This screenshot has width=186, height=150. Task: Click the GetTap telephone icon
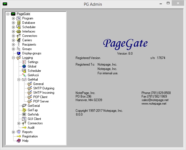click(x=24, y=110)
